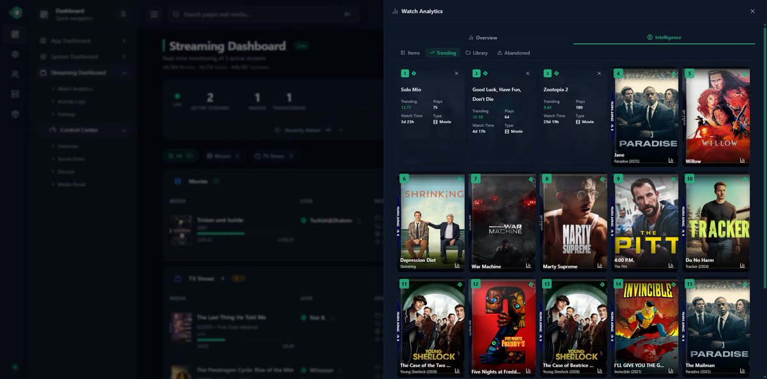Show the Abandoned sub-tab
767x379 pixels.
(513, 53)
